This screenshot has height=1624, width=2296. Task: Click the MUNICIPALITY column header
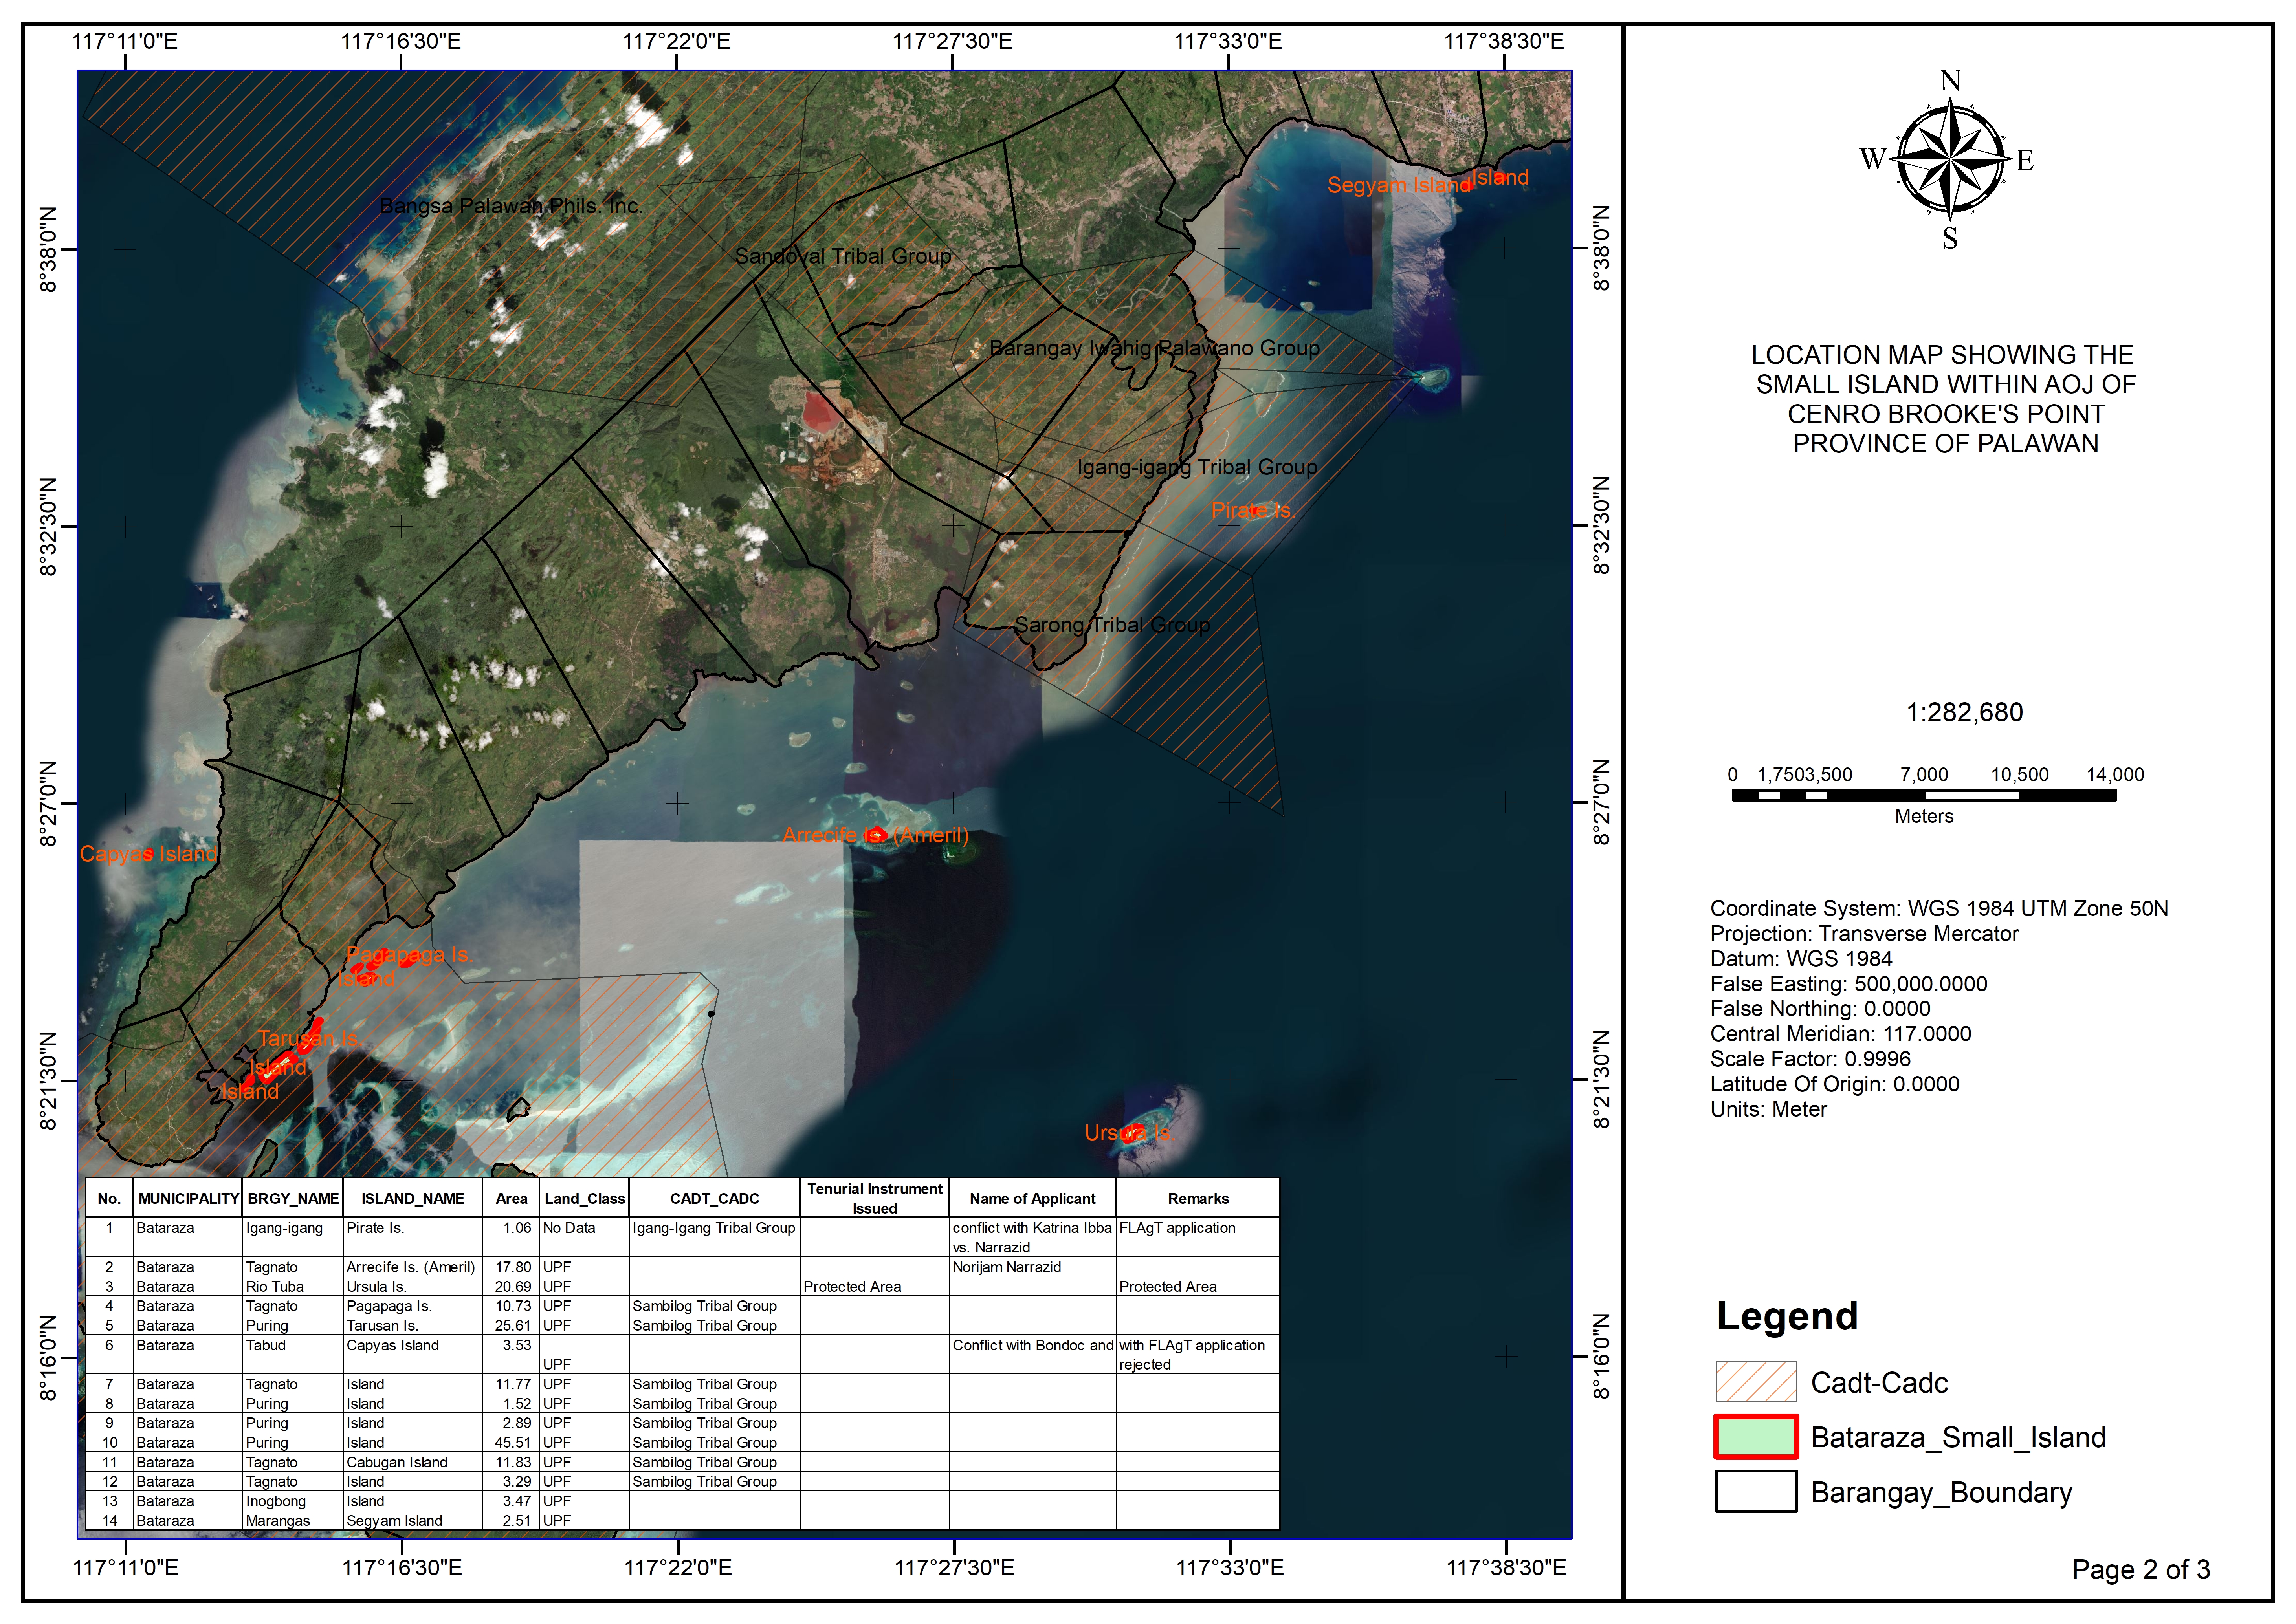point(188,1198)
